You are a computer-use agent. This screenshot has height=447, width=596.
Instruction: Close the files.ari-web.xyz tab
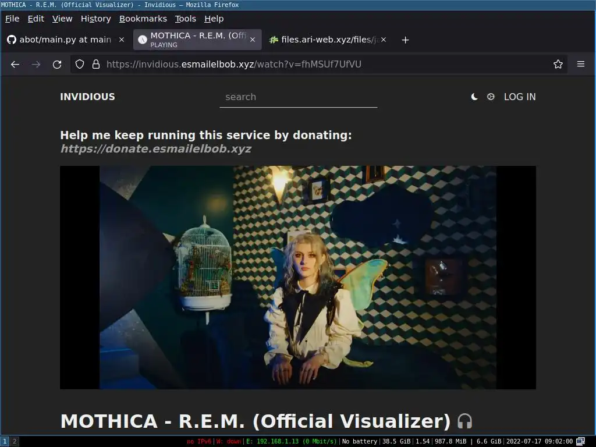click(384, 40)
